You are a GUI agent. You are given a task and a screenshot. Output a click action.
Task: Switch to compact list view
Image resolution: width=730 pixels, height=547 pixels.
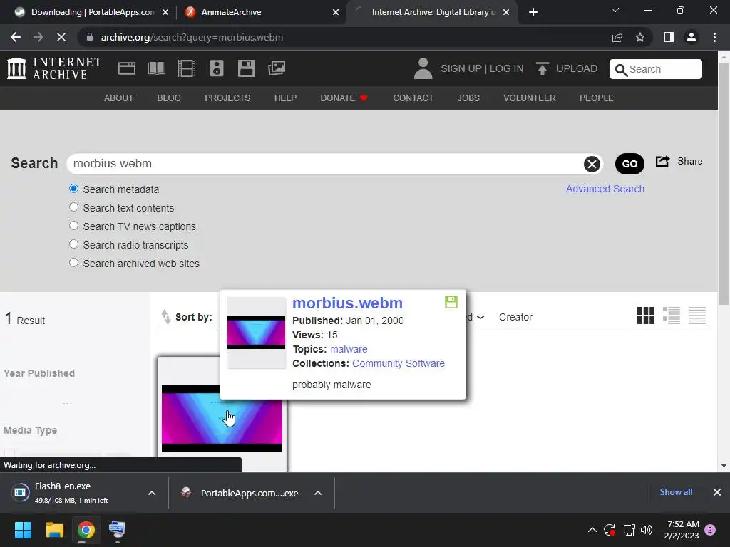pos(697,316)
